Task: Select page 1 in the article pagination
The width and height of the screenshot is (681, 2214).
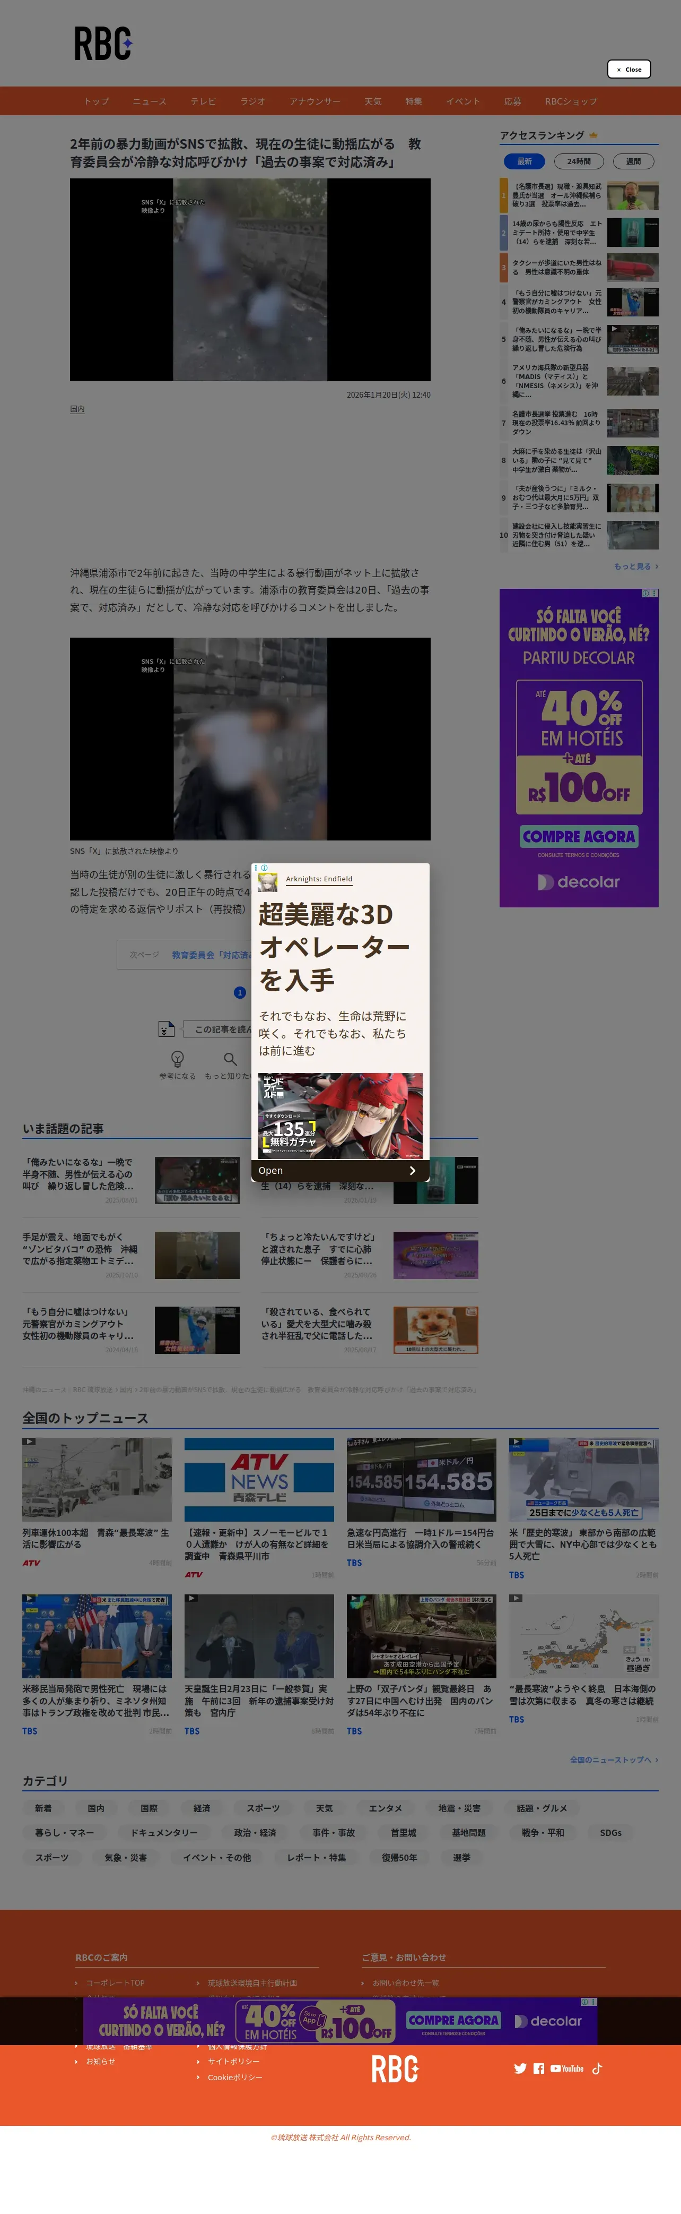Action: 240,993
